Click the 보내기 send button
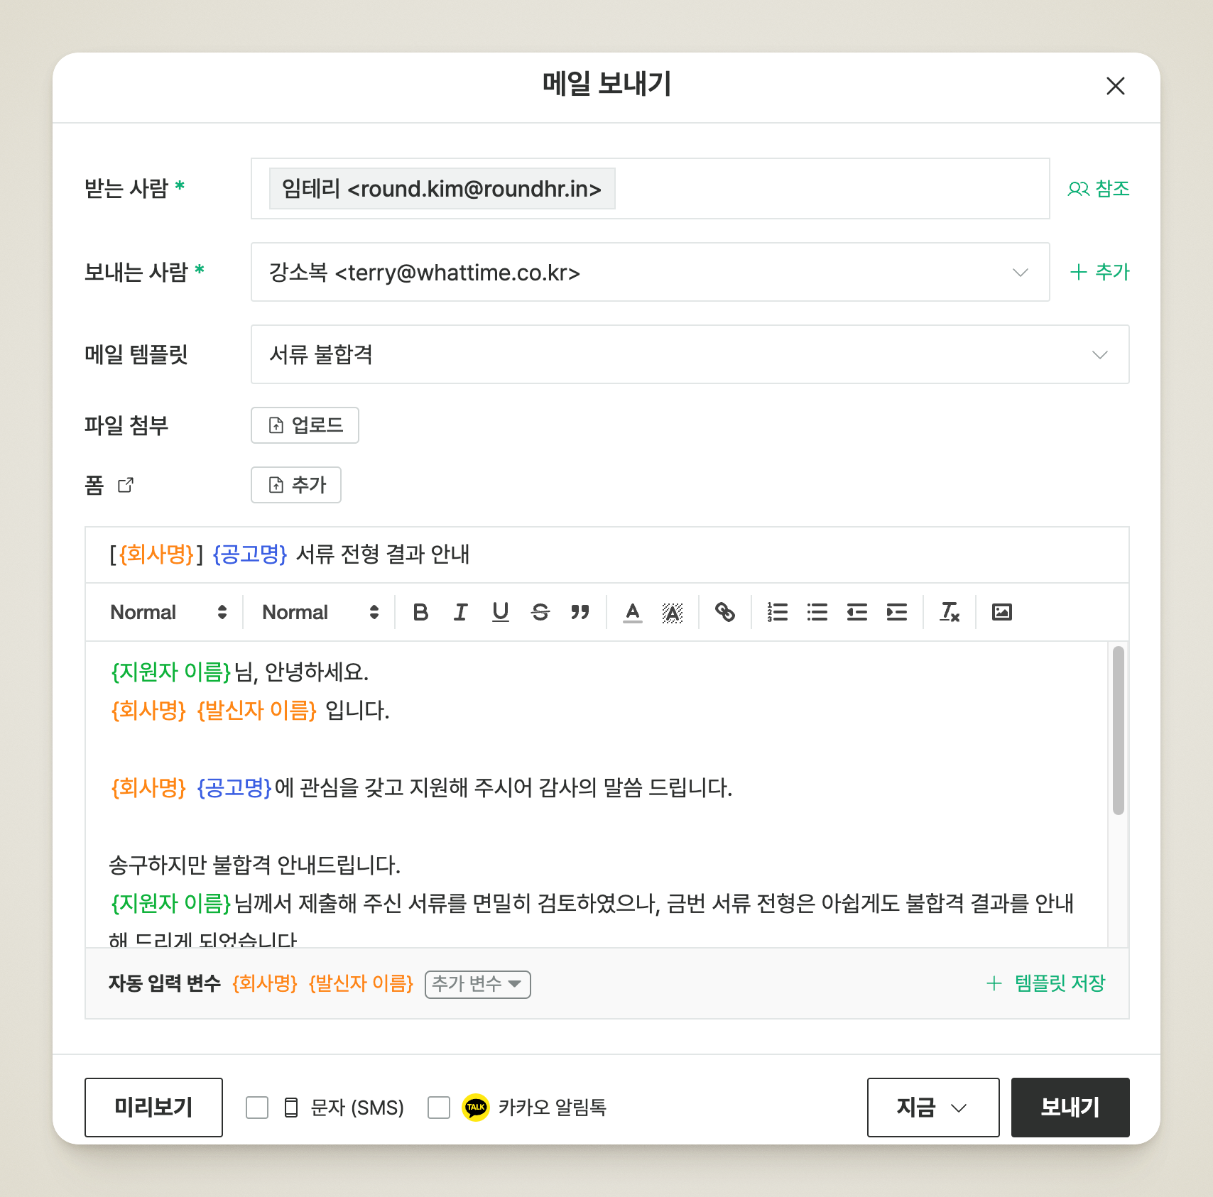The width and height of the screenshot is (1213, 1197). [1070, 1108]
